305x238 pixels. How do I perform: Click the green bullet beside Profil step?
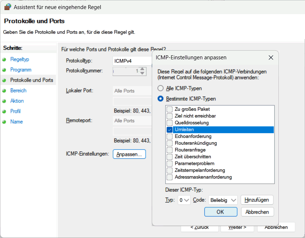[4, 111]
